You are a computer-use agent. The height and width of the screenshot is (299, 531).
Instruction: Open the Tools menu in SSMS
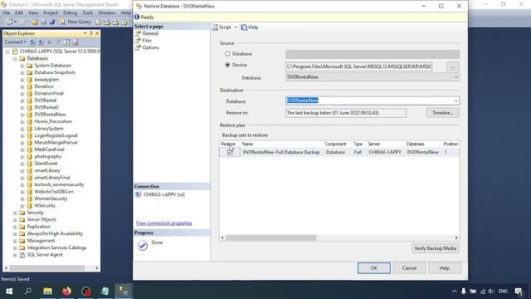pos(87,12)
